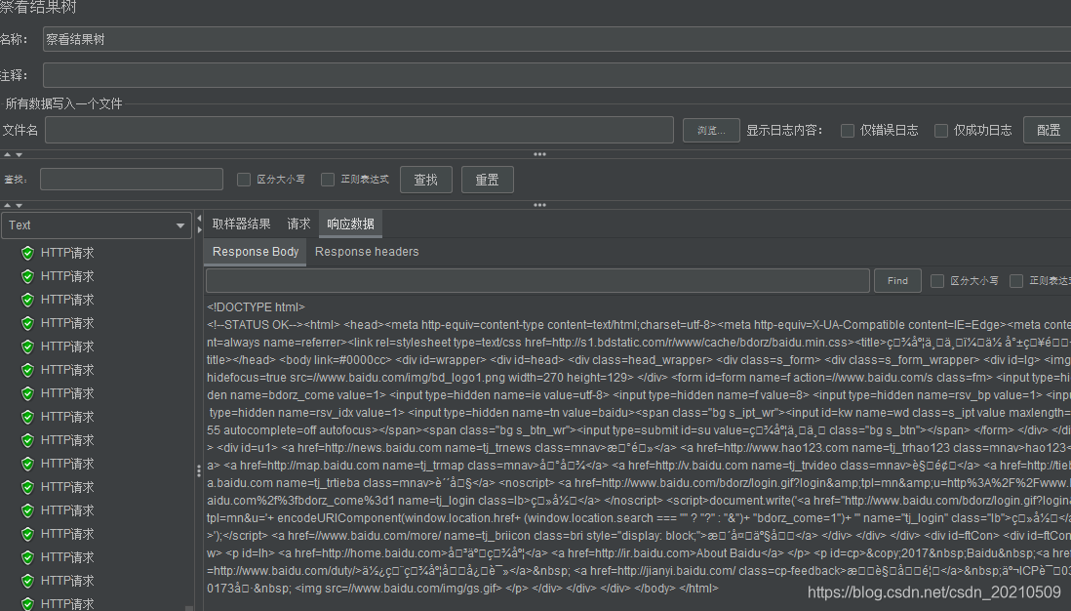
Task: Click the up arrow on the divider below the 查找 bar
Action: click(7, 205)
